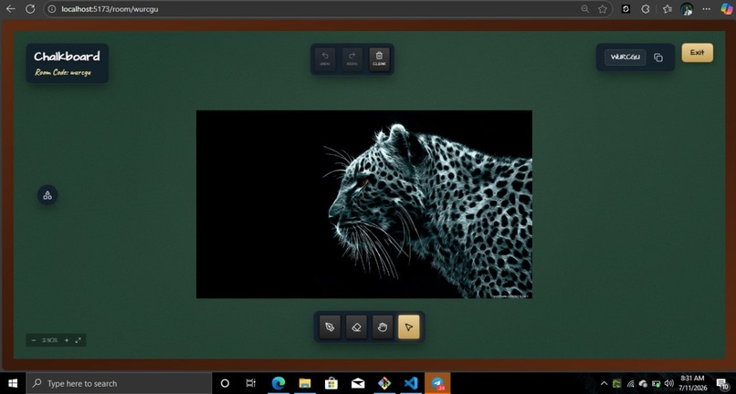The width and height of the screenshot is (736, 394).
Task: Open the Favorites list
Action: (667, 9)
